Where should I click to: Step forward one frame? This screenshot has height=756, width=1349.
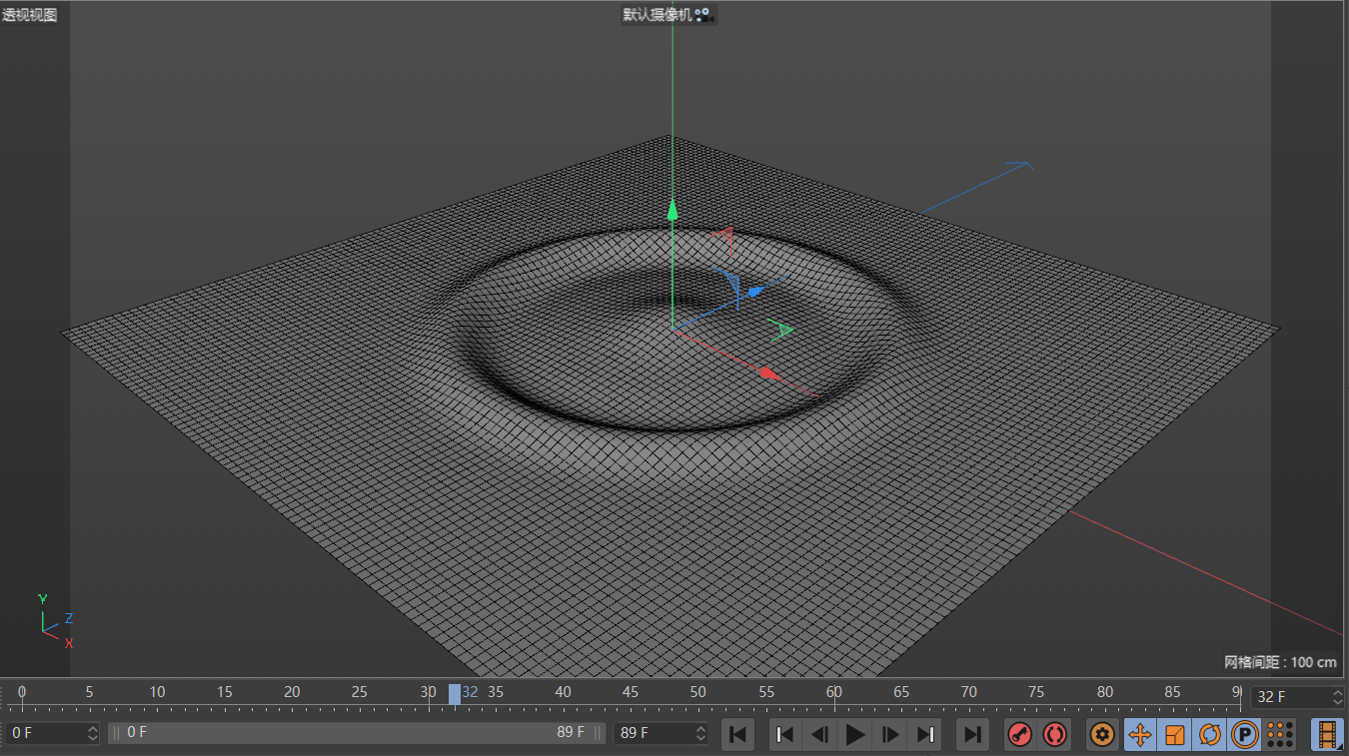click(890, 735)
